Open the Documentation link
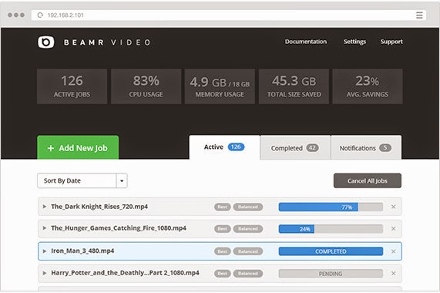The height and width of the screenshot is (293, 440). tap(306, 42)
